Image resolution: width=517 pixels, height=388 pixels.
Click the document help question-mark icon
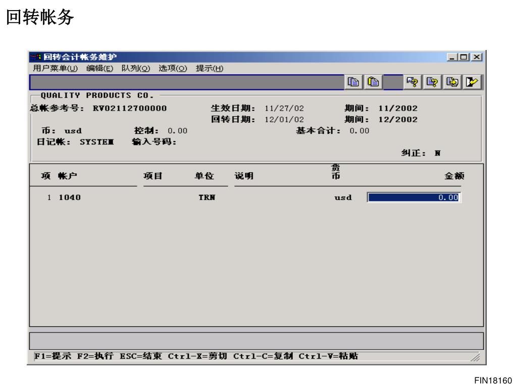coord(432,82)
